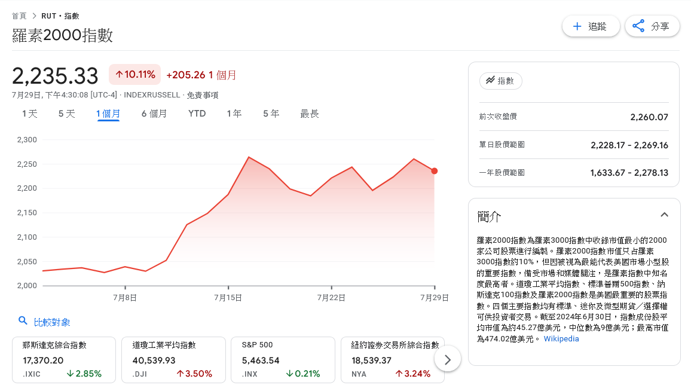Click the 指數 category chip
691x391 pixels.
501,81
